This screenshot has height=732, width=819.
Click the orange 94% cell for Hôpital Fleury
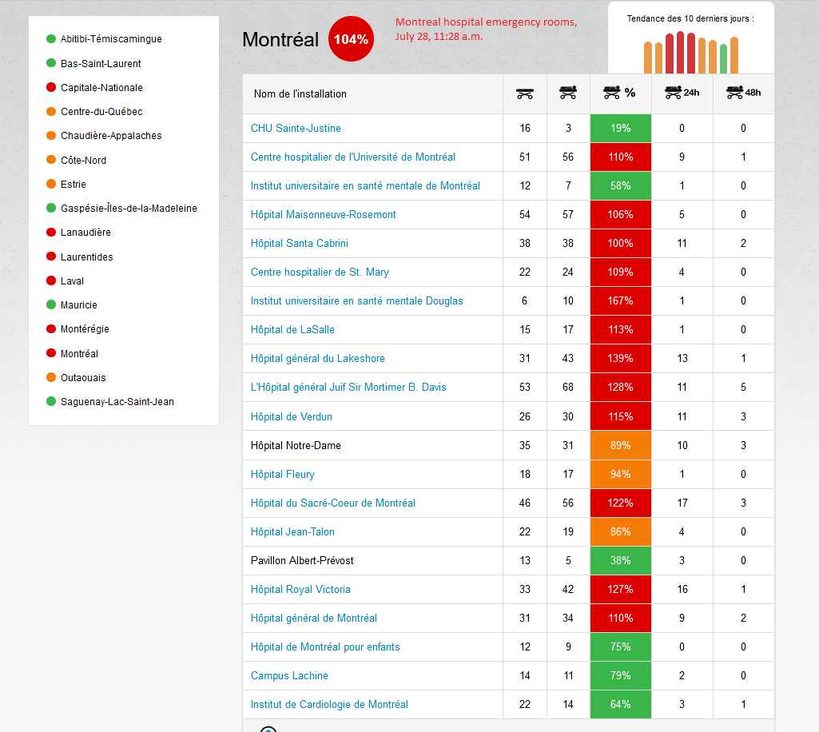[621, 474]
